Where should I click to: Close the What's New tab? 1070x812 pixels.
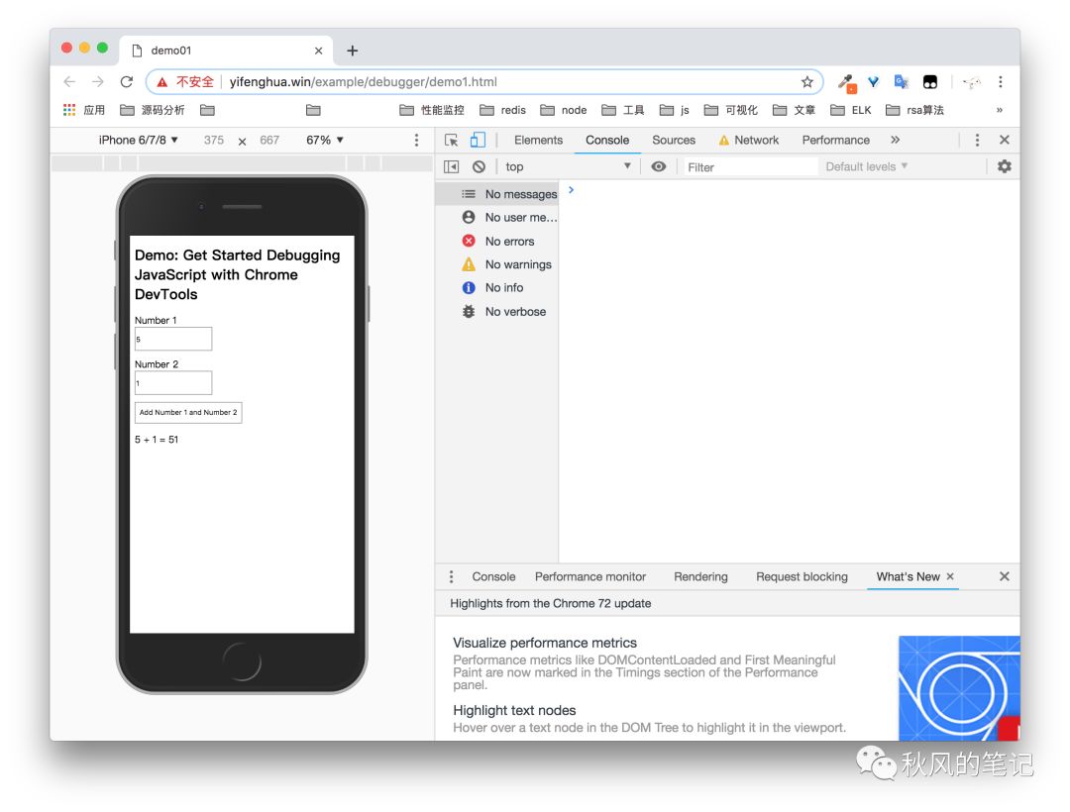pos(950,576)
